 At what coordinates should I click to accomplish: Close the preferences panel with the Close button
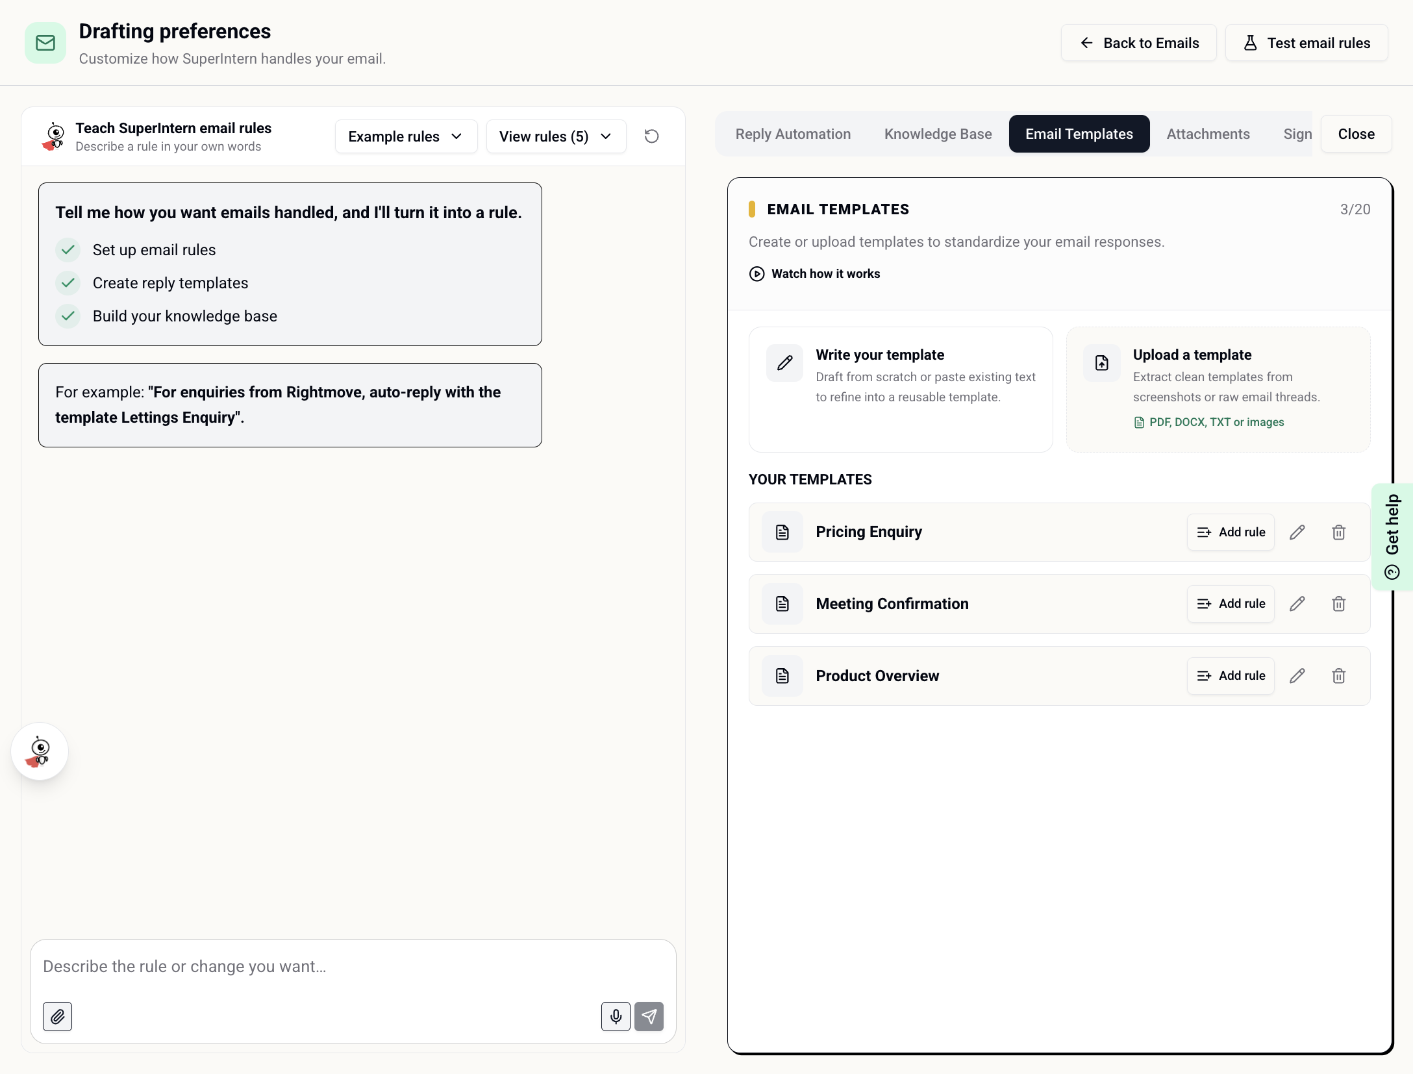[x=1356, y=134]
